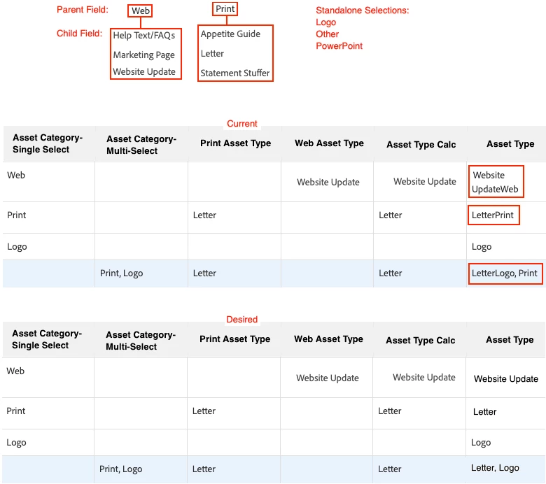The width and height of the screenshot is (546, 484).
Task: Click Web Asset Type 'Website Update' in Current table
Action: (x=328, y=182)
